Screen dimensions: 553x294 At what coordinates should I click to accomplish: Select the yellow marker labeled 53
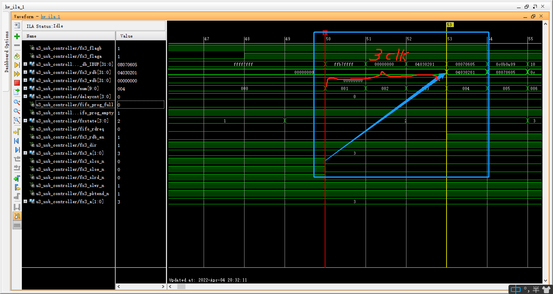(449, 24)
